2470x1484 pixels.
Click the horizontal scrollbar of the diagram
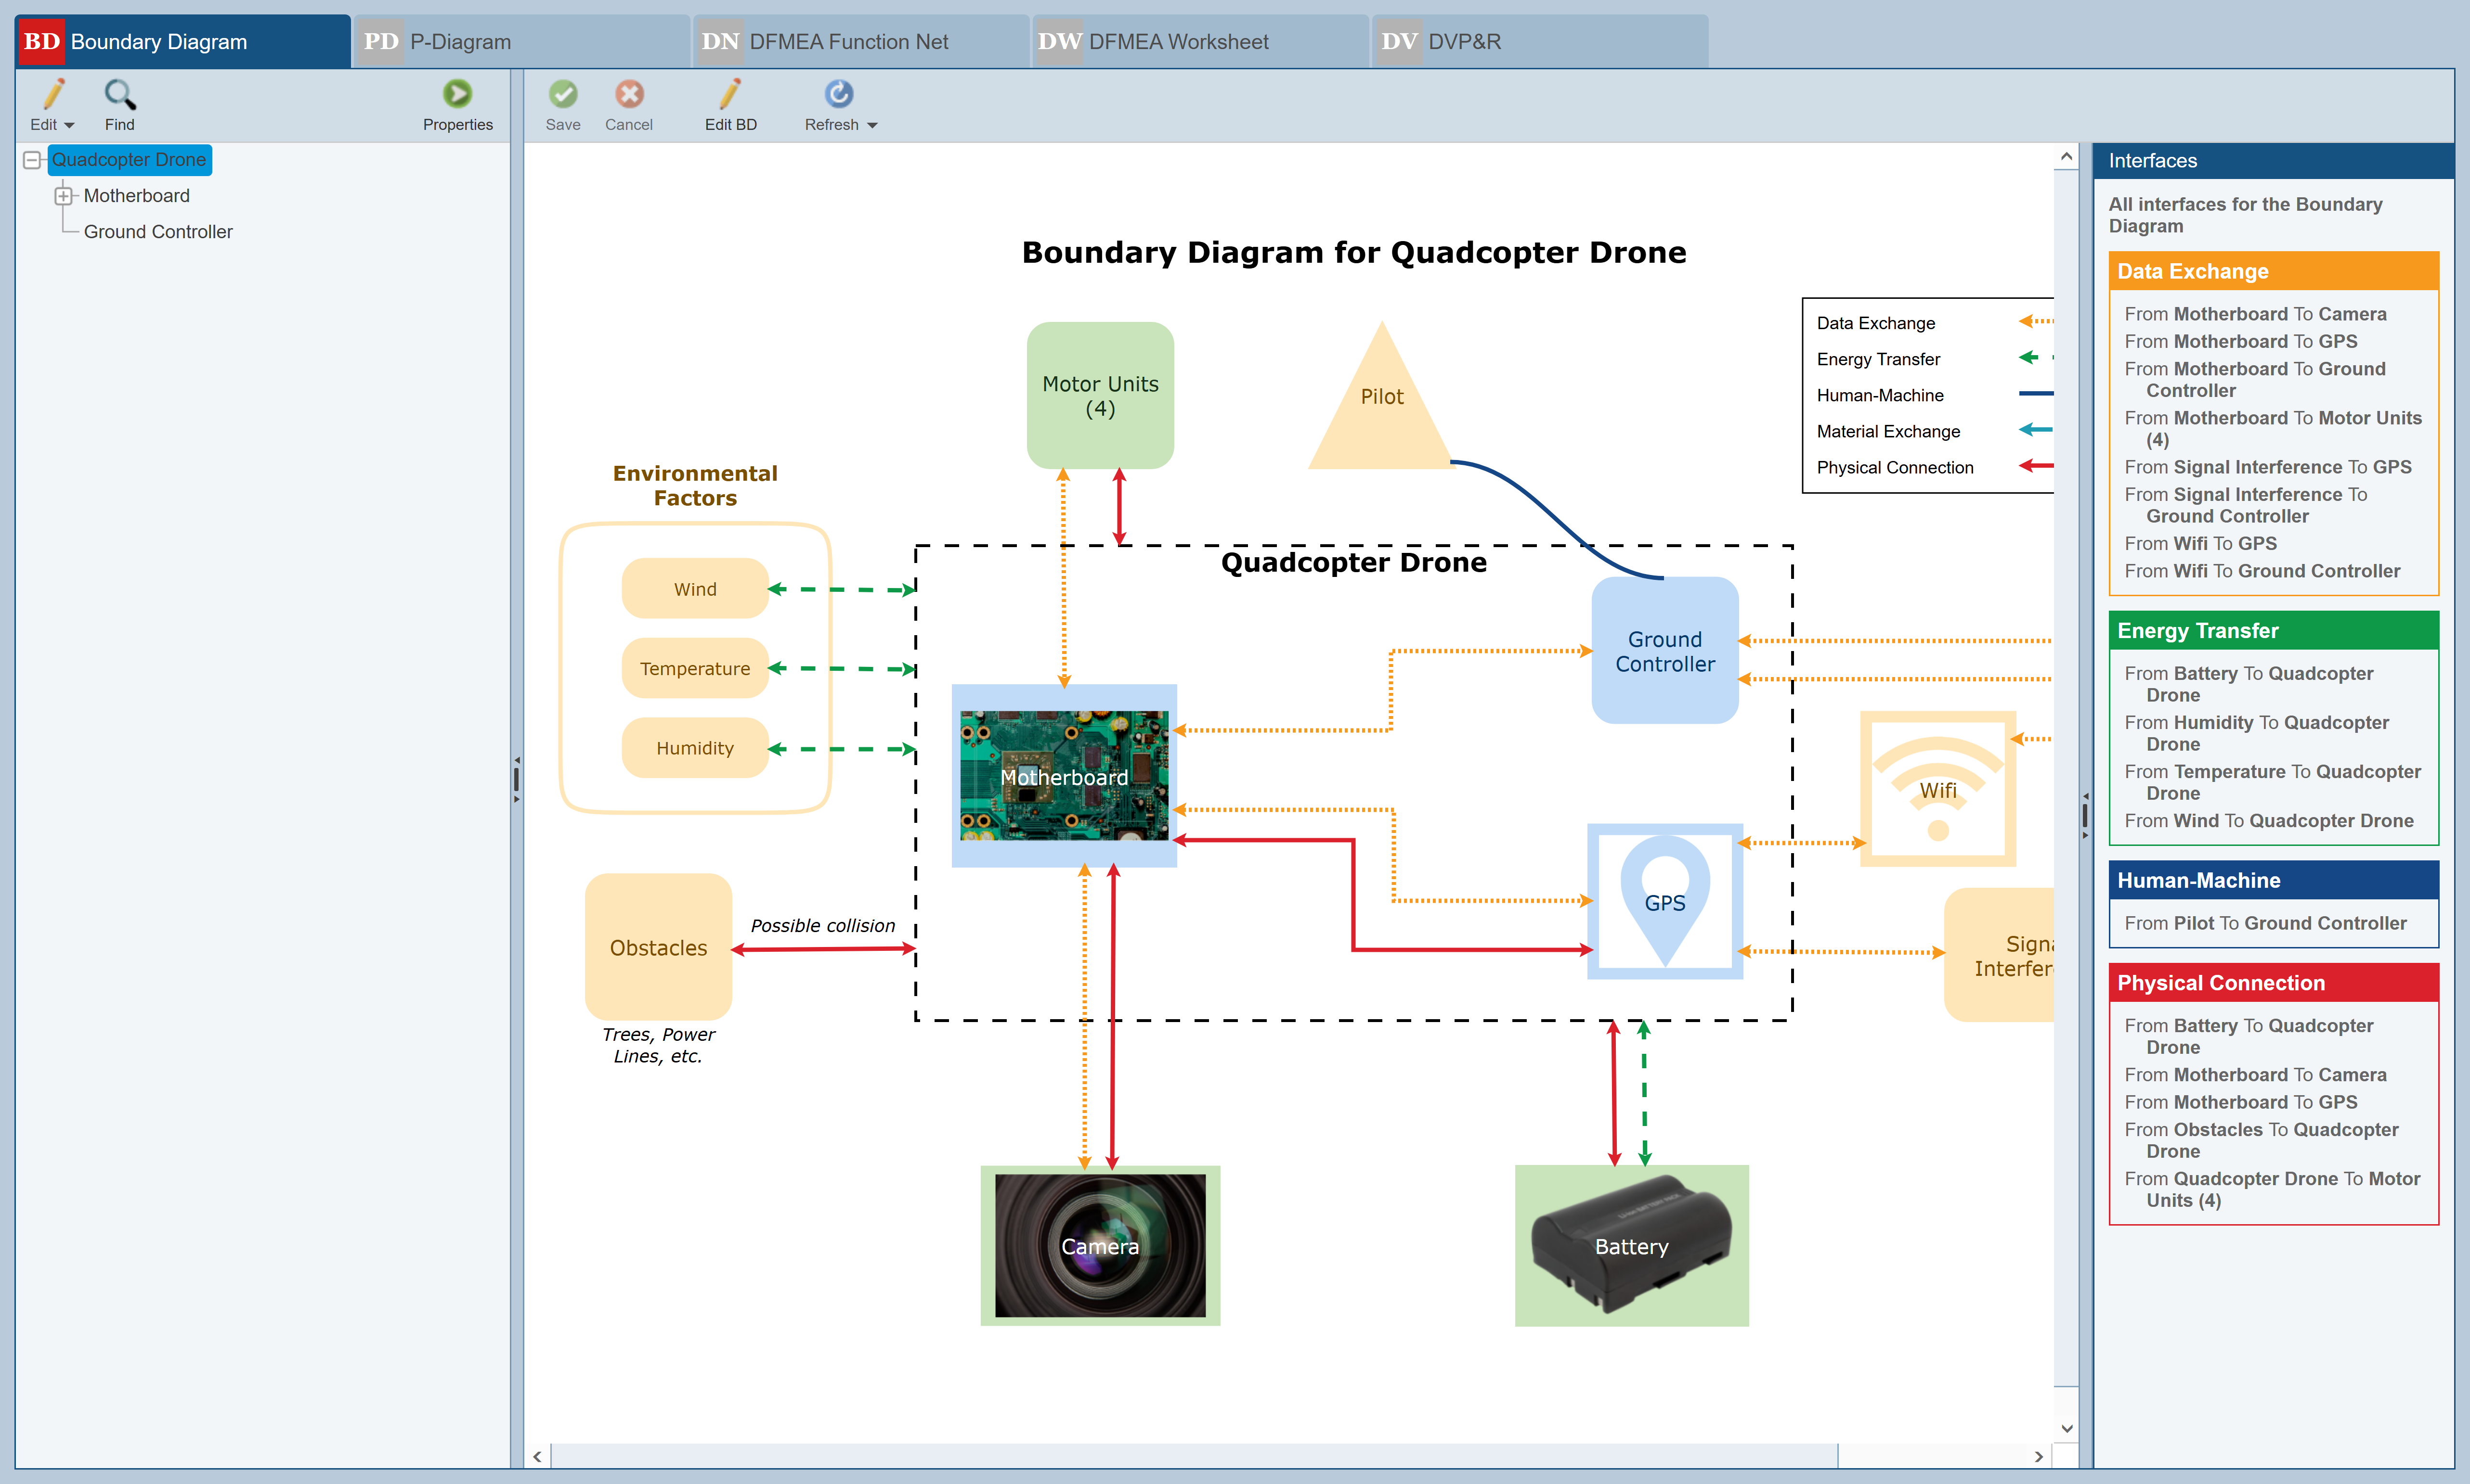click(x=1193, y=1455)
